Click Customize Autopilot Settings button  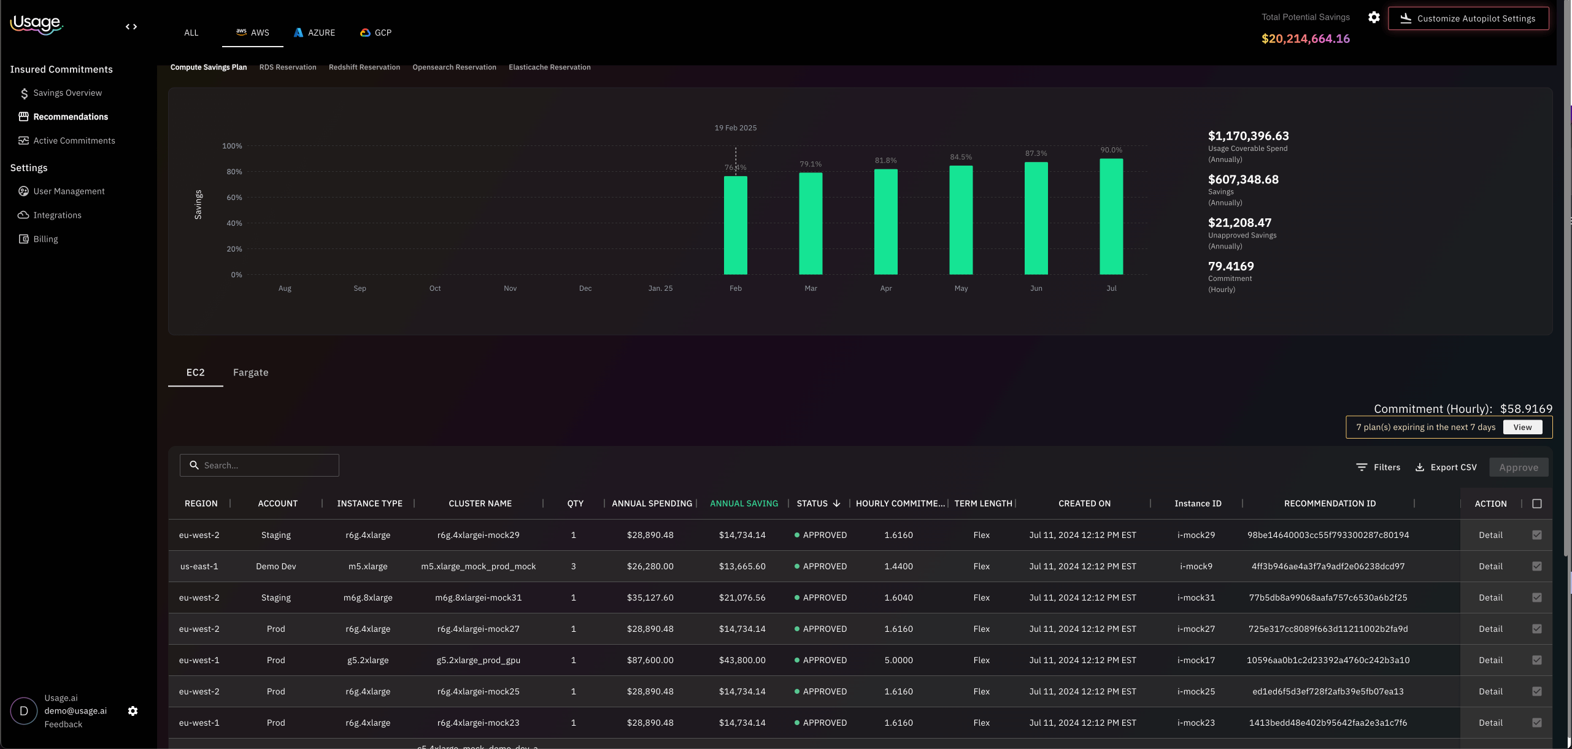(1468, 18)
